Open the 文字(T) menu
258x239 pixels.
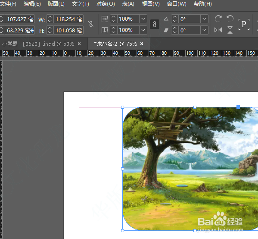(80, 4)
